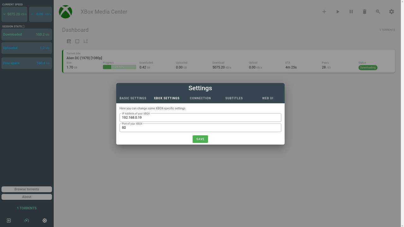
Task: Click the Downloading status badge
Action: tap(368, 68)
